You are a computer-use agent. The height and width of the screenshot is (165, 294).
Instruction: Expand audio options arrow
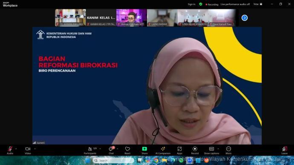coord(16,149)
